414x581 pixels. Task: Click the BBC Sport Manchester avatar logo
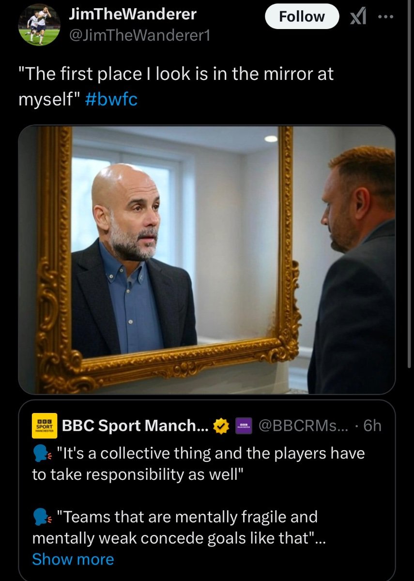point(45,426)
